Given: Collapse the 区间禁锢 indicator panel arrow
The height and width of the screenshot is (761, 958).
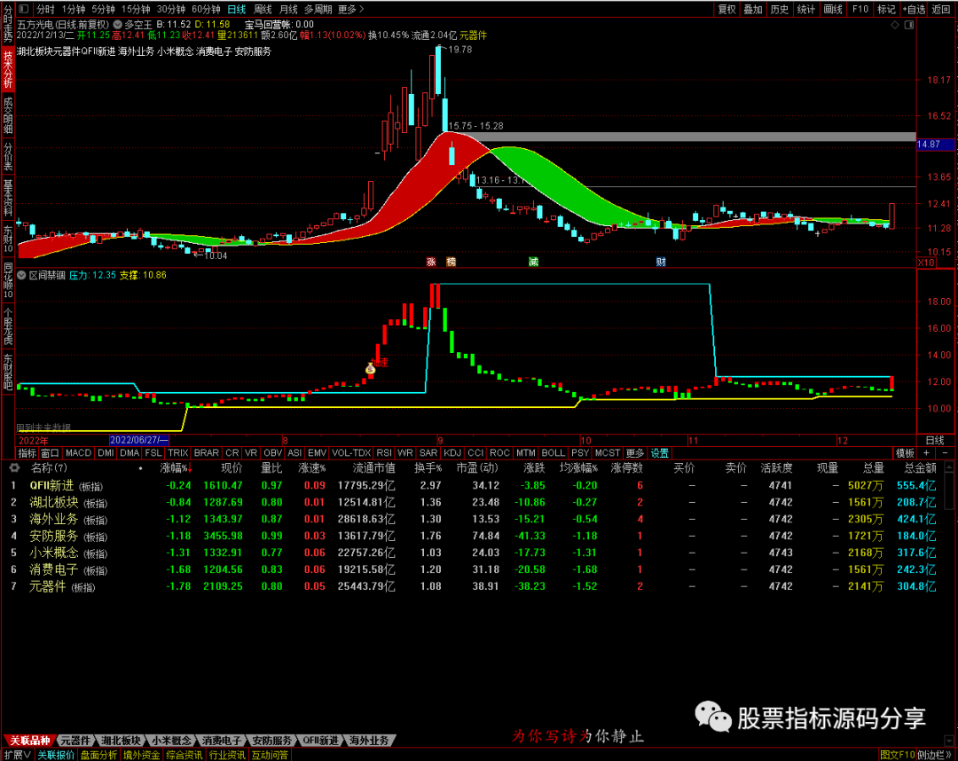Looking at the screenshot, I should (21, 276).
